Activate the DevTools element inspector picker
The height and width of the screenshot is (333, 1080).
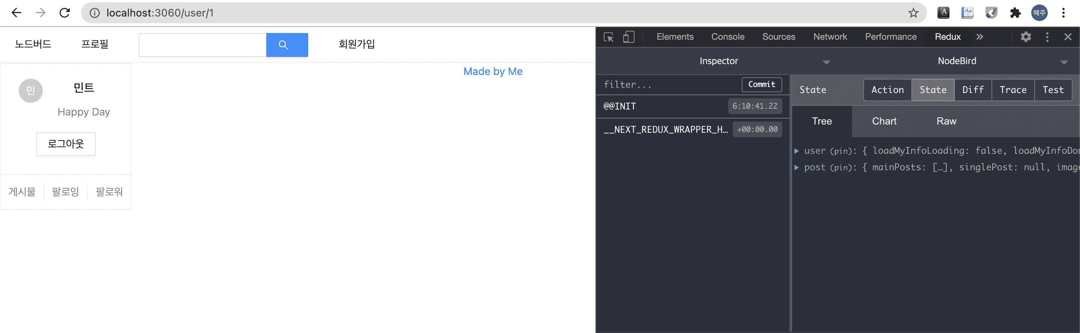(608, 37)
